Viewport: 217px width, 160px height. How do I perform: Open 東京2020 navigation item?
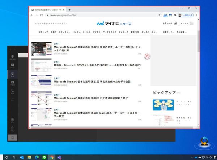(x=135, y=32)
